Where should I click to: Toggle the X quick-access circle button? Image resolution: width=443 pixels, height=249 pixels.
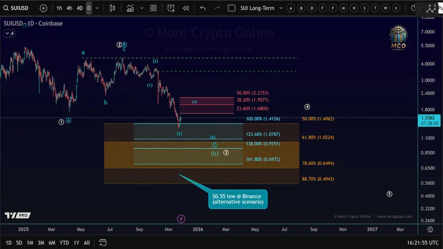point(396,8)
